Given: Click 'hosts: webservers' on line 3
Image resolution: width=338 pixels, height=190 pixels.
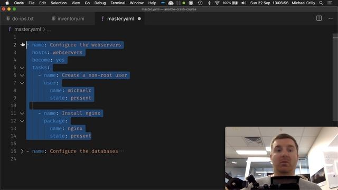Looking at the screenshot, I should [x=57, y=52].
